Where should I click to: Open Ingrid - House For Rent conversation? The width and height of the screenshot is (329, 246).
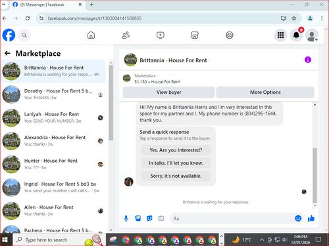(x=53, y=188)
